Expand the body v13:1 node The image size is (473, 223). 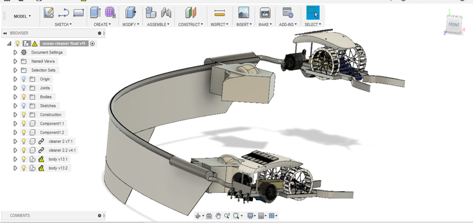(x=16, y=159)
